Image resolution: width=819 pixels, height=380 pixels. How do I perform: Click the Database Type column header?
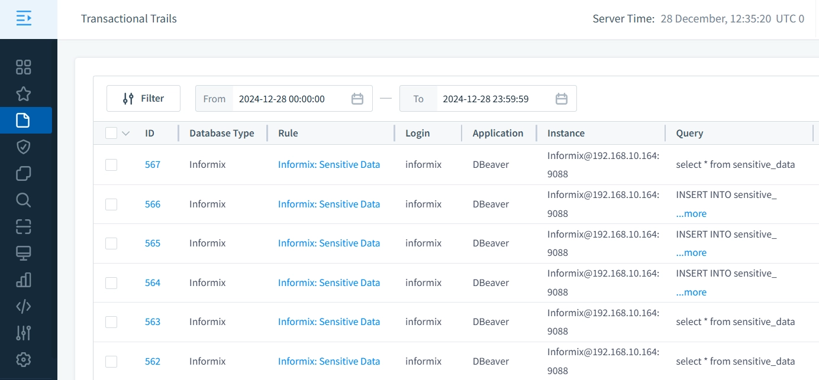coord(222,134)
